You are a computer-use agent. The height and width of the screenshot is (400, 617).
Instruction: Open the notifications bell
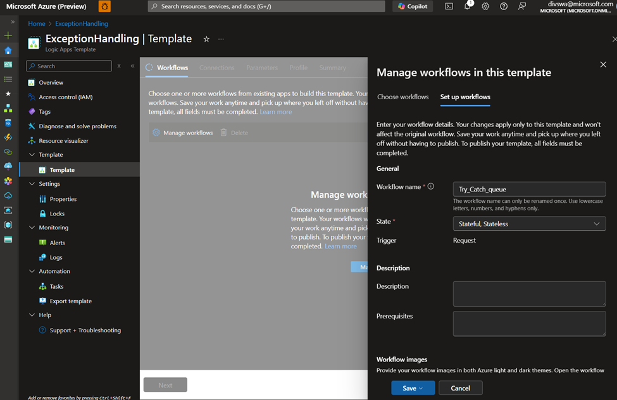pos(468,6)
